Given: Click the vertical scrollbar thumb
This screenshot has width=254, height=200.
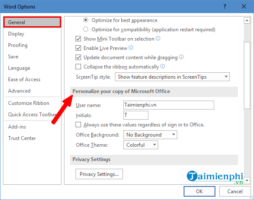Looking at the screenshot, I should pos(247,75).
